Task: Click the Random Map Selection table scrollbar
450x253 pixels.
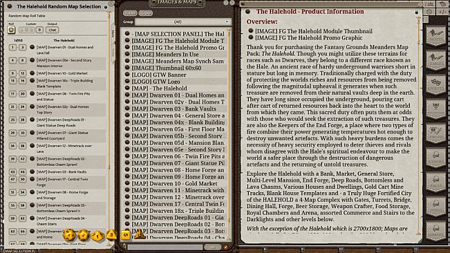Action: coord(109,129)
